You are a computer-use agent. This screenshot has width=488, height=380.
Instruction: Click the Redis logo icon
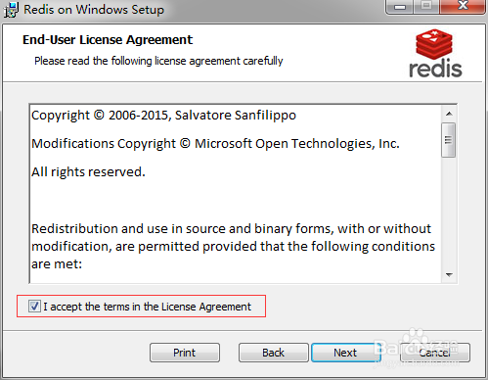(435, 54)
